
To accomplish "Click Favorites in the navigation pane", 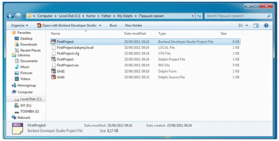I will [24, 33].
